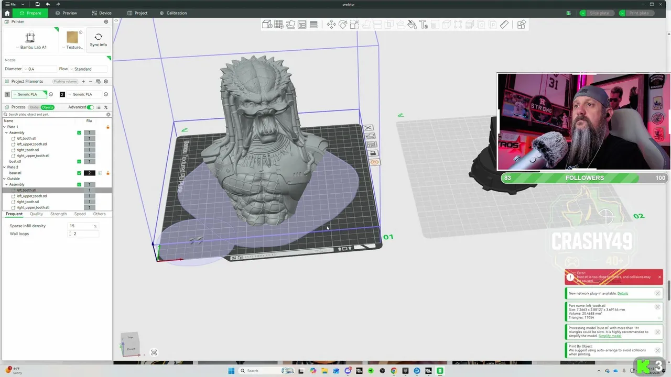Screen dimensions: 671x377
Task: Uncheck printable box for Plate 1 Assembly
Action: (79, 132)
